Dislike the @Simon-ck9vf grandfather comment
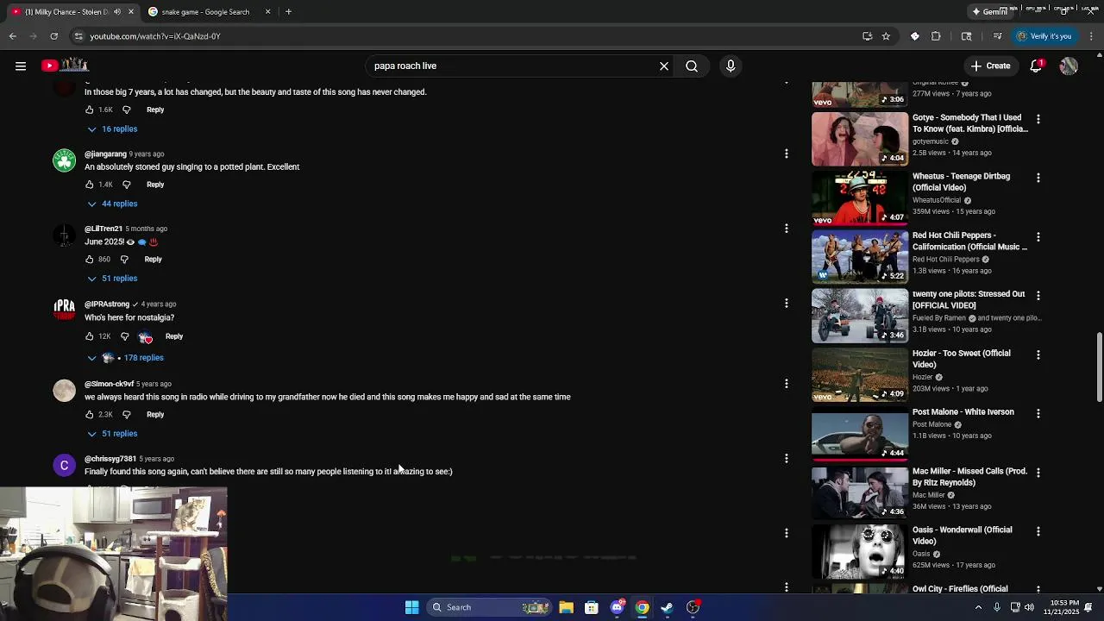This screenshot has width=1104, height=621. (x=126, y=414)
